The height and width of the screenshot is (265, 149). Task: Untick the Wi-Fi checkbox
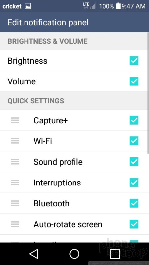(x=134, y=141)
